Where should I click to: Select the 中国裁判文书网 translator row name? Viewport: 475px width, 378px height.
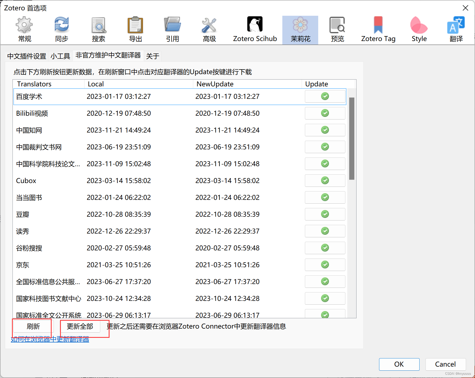(39, 147)
